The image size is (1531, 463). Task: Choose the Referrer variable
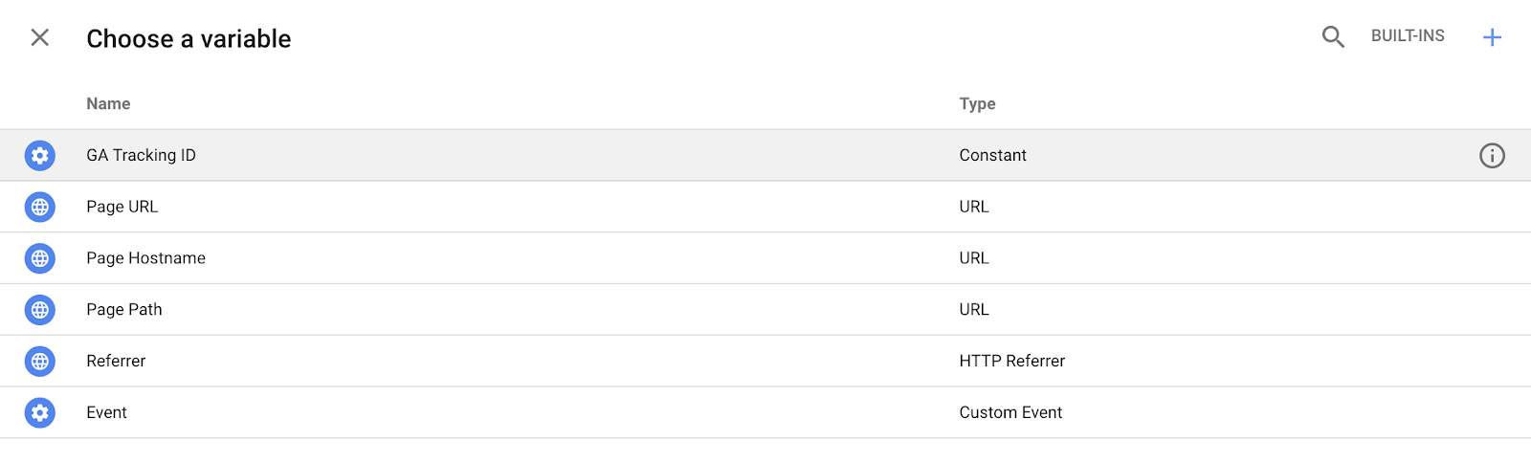[x=116, y=362]
